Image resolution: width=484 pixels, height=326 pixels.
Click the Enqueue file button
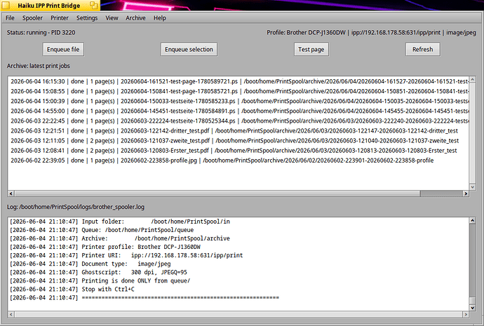click(63, 49)
